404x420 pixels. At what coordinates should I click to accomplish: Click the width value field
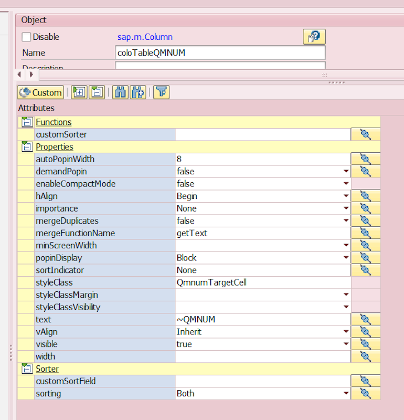tap(263, 356)
